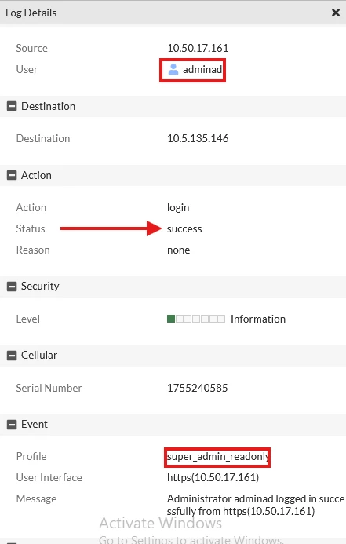346x544 pixels.
Task: Click the User Interface value https(10.50.17.161)
Action: tap(213, 478)
